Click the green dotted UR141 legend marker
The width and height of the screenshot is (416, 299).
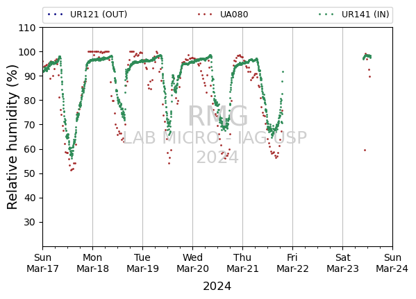pyautogui.click(x=326, y=15)
